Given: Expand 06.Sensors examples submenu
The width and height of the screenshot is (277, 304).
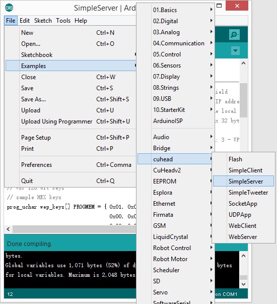Looking at the screenshot, I should coord(175,65).
